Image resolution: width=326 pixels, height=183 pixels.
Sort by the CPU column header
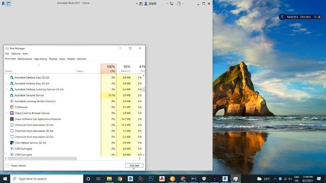(x=108, y=69)
